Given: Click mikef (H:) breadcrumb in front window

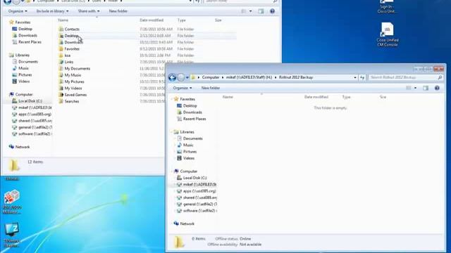Looking at the screenshot, I should (249, 77).
